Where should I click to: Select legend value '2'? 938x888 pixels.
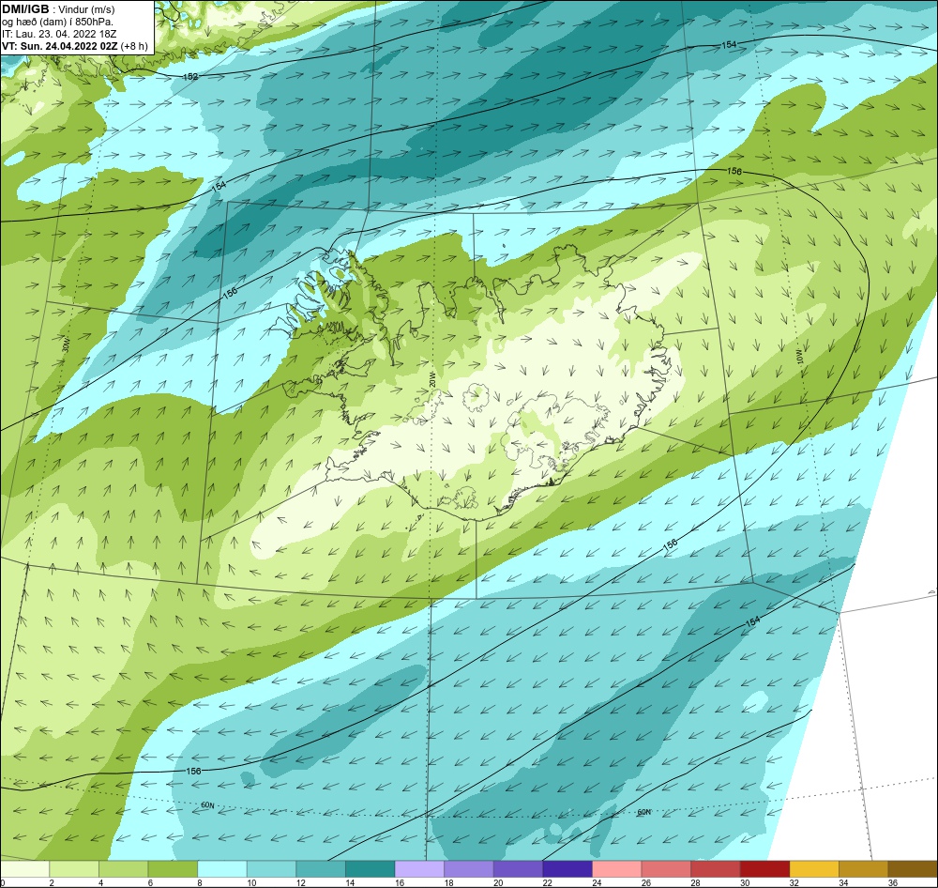(x=52, y=882)
